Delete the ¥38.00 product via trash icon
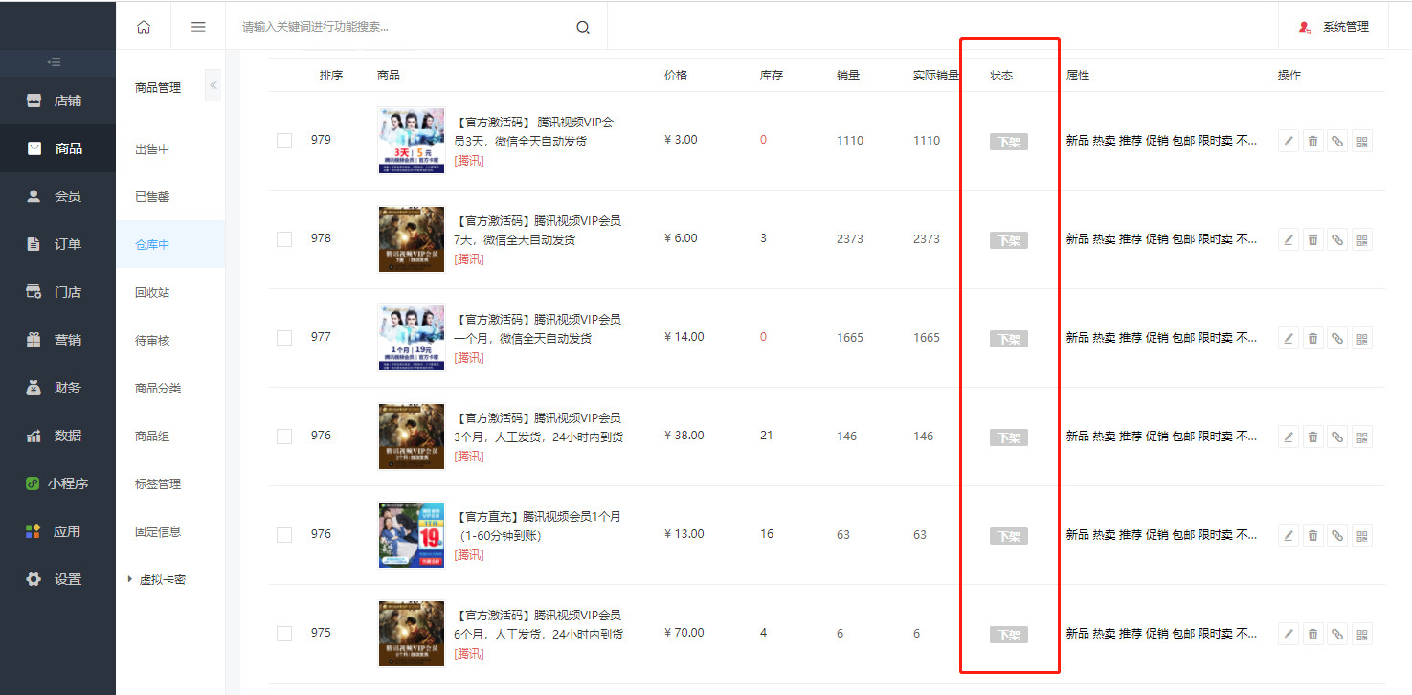Image resolution: width=1412 pixels, height=695 pixels. (x=1313, y=437)
